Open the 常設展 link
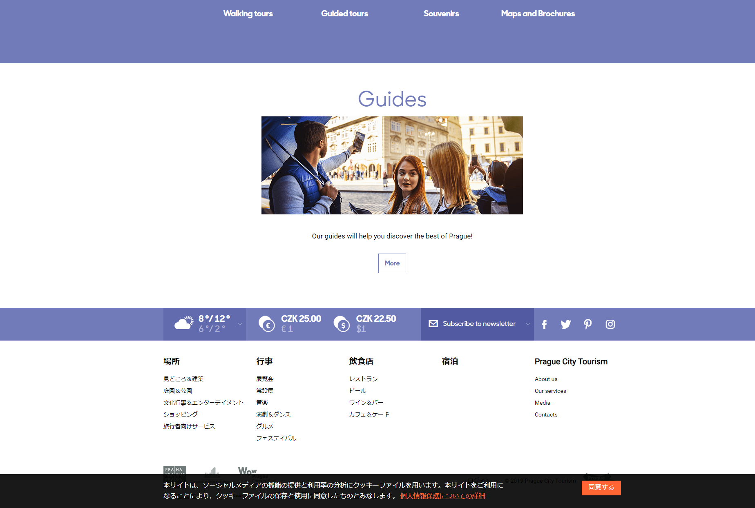This screenshot has width=755, height=508. (x=265, y=391)
